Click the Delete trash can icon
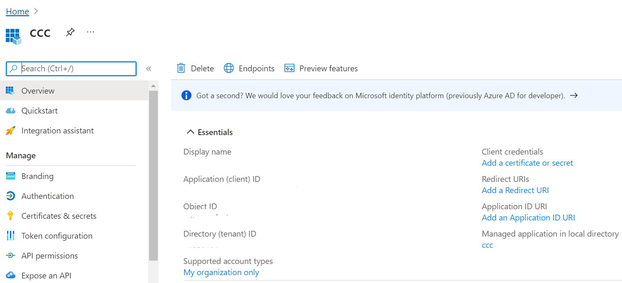The width and height of the screenshot is (622, 283). (181, 68)
